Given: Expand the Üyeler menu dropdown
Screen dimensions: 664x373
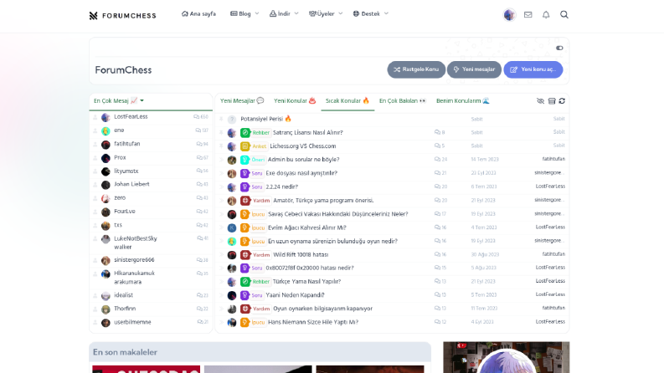Looking at the screenshot, I should pos(326,14).
